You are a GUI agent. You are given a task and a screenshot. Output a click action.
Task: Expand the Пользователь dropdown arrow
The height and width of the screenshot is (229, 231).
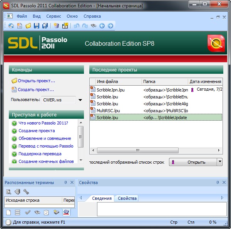(80, 100)
